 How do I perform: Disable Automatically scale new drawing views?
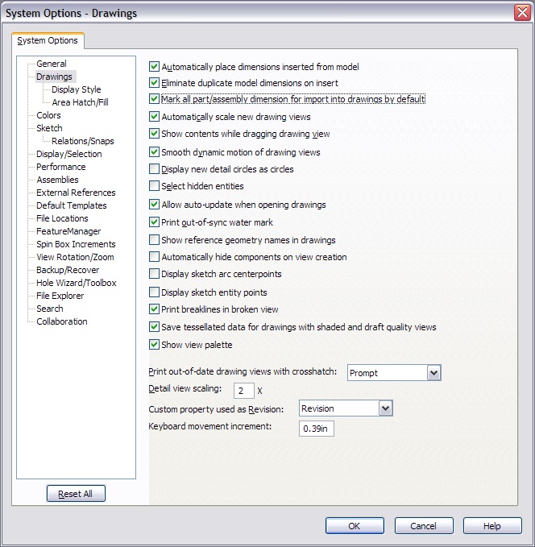click(x=154, y=117)
